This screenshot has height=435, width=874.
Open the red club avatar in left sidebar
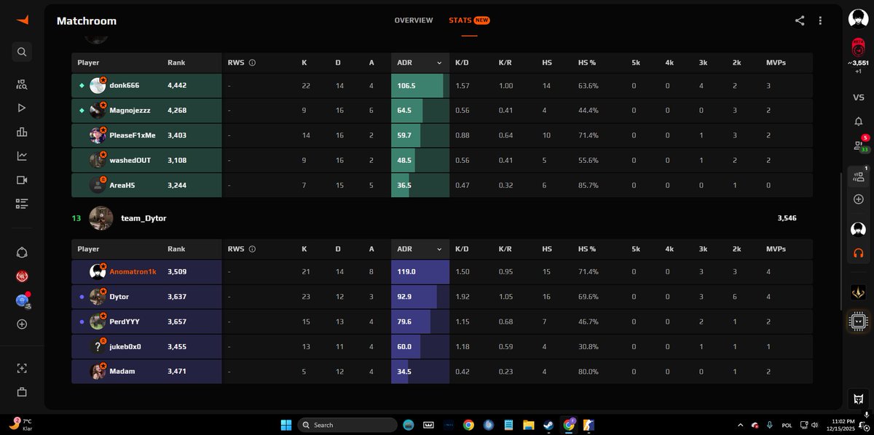click(22, 276)
